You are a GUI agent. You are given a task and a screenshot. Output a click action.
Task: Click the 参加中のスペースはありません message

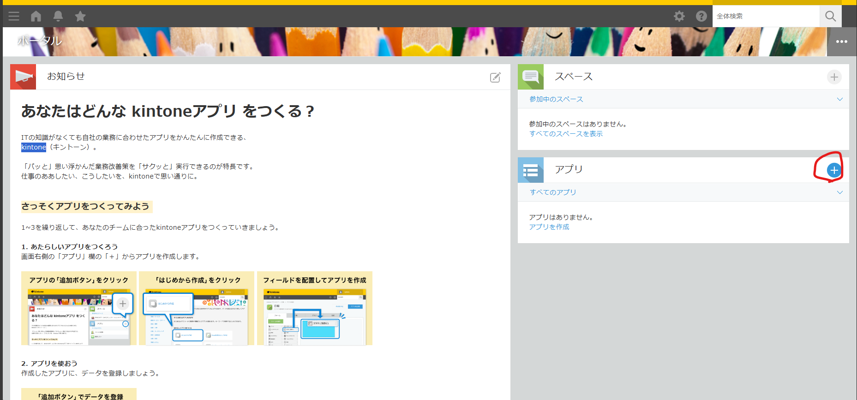click(578, 124)
